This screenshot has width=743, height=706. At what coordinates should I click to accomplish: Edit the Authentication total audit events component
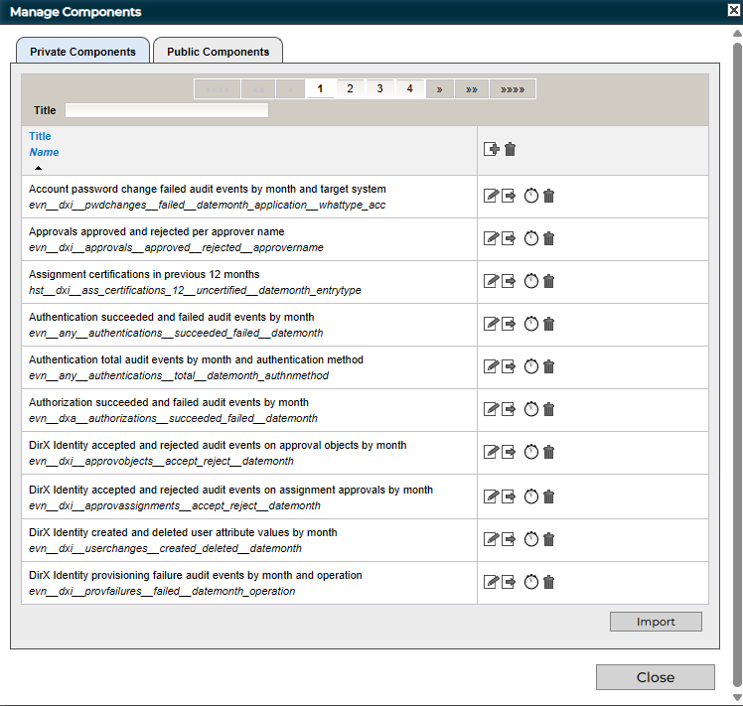[x=490, y=366]
